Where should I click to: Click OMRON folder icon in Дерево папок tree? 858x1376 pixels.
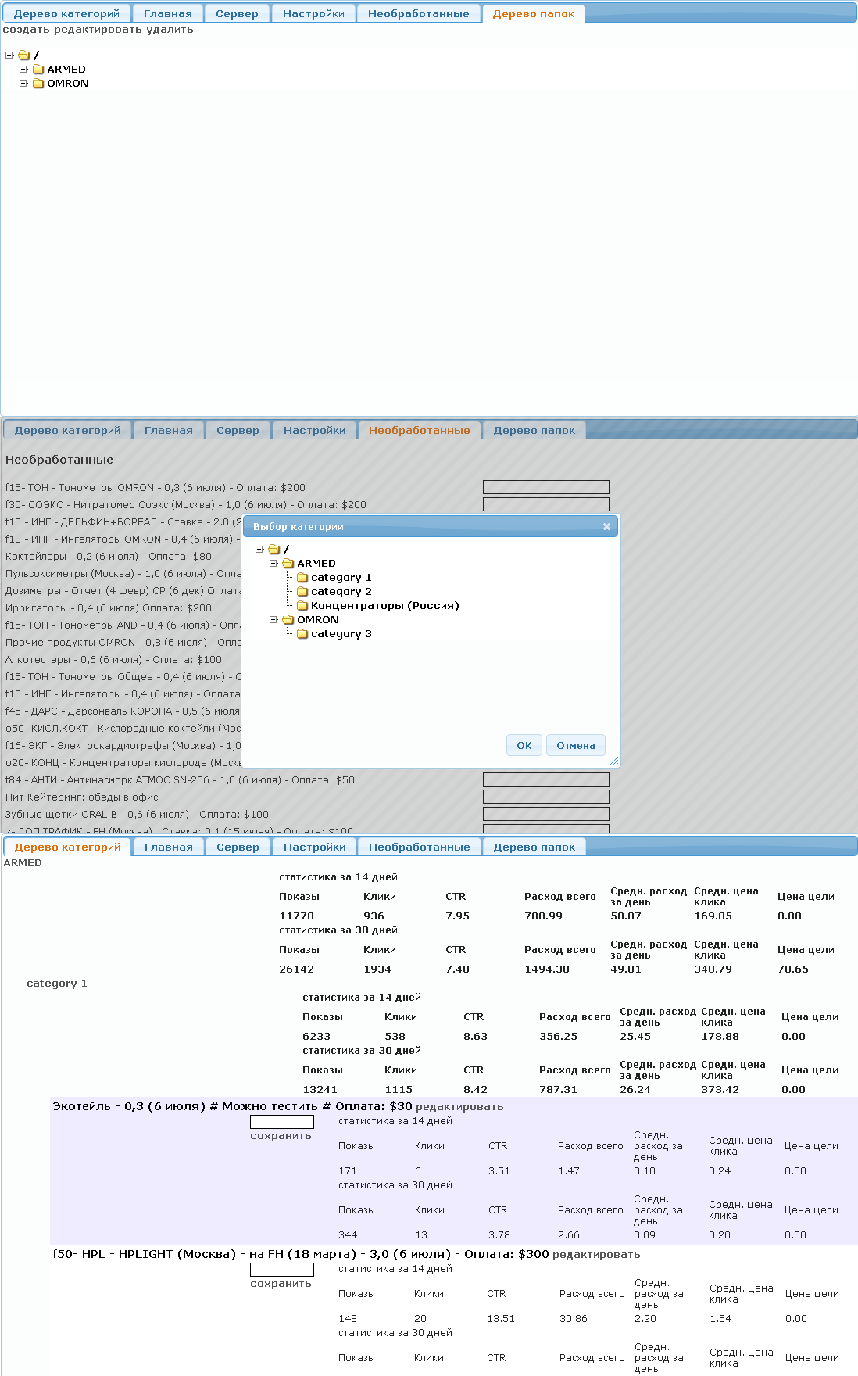pyautogui.click(x=38, y=84)
